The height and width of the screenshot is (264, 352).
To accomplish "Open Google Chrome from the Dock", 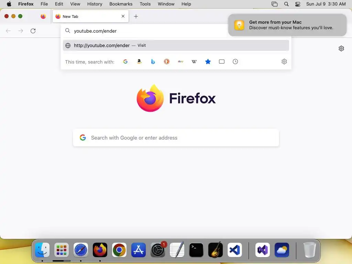I will pos(119,250).
